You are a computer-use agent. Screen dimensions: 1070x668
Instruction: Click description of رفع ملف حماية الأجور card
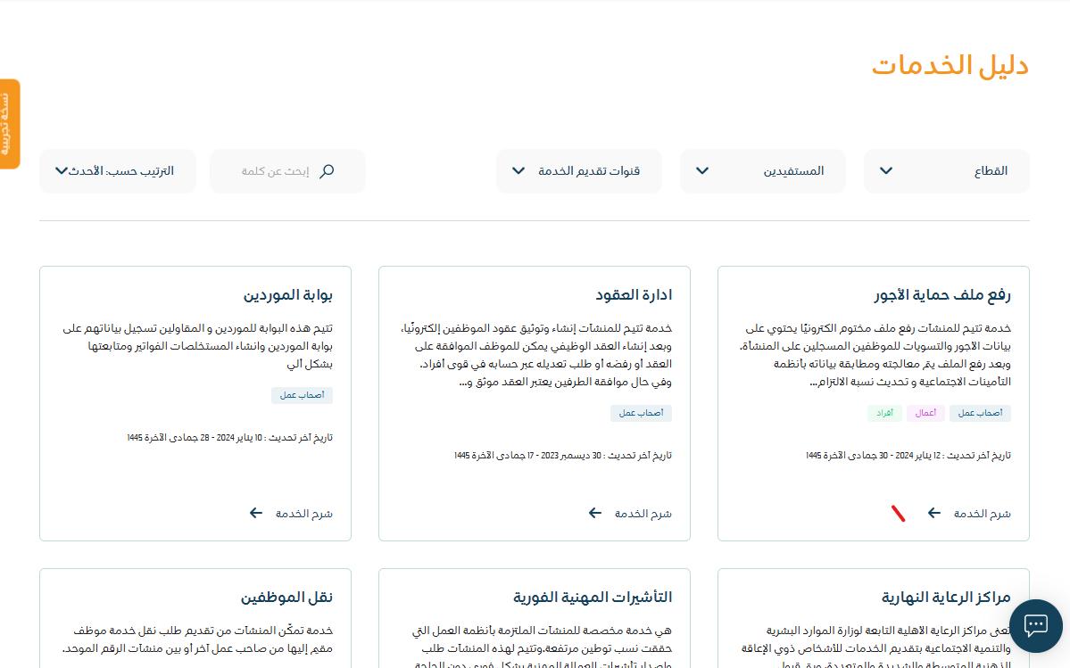pyautogui.click(x=875, y=355)
